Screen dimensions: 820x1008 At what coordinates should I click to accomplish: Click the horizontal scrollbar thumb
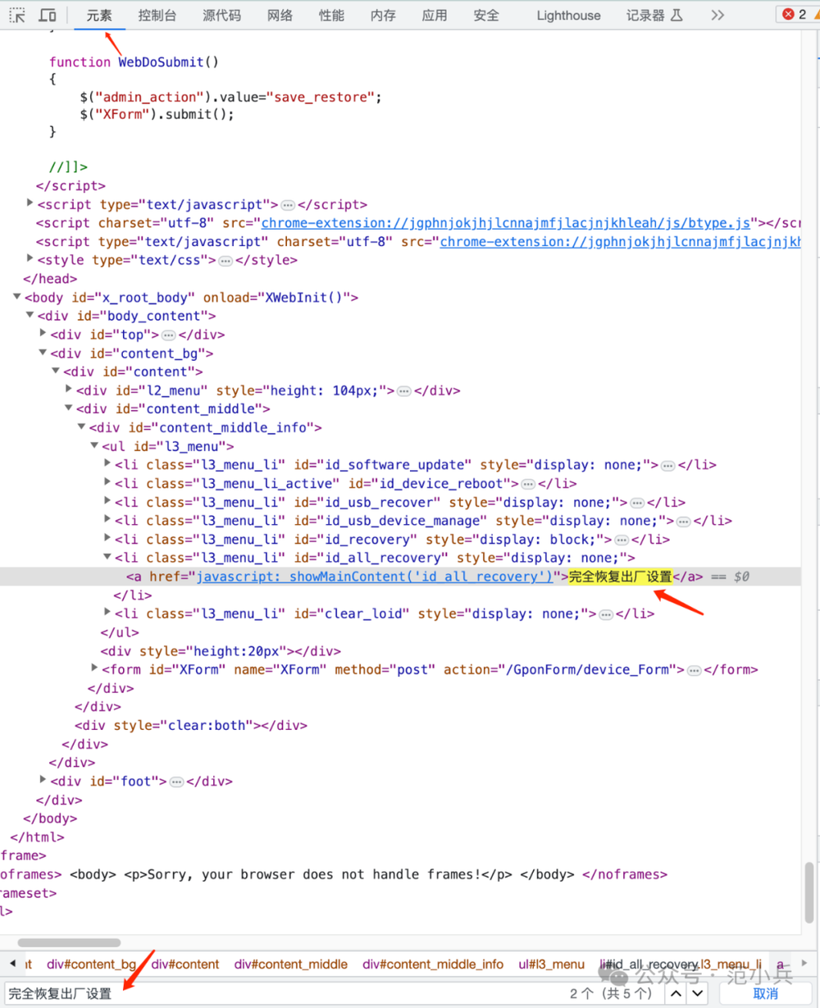point(69,942)
